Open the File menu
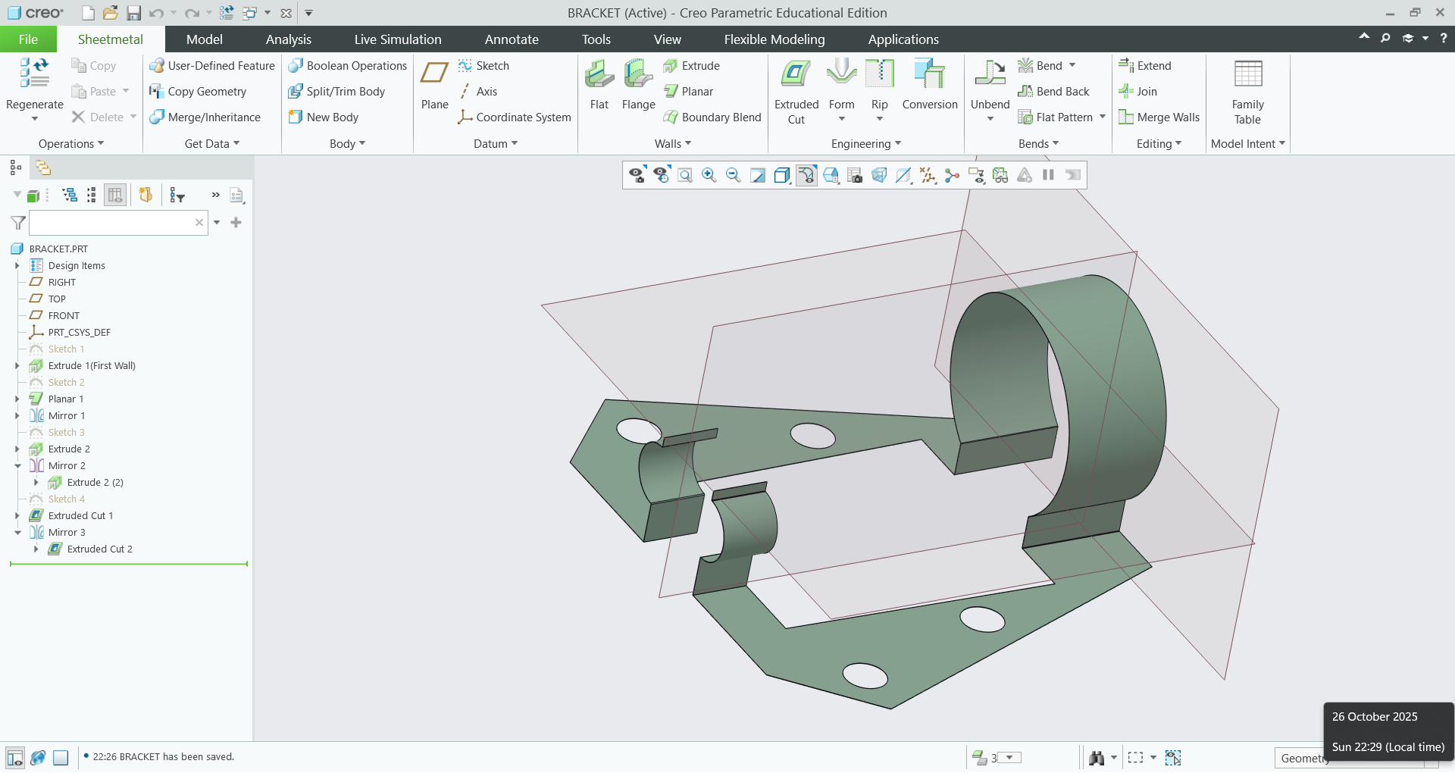This screenshot has width=1455, height=773. 28,39
